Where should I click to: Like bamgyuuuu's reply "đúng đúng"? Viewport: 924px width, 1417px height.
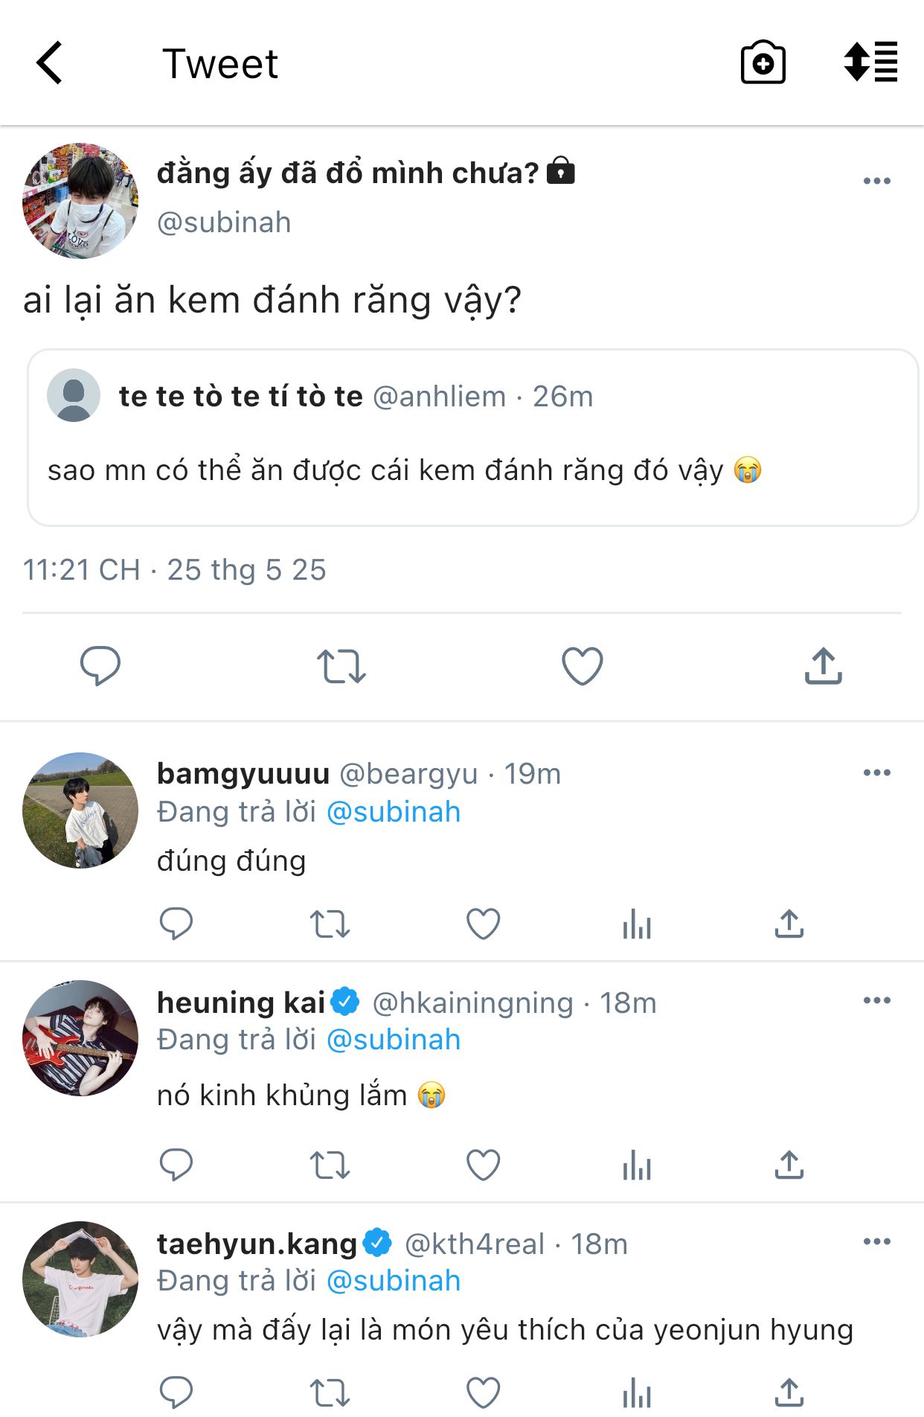coord(483,924)
